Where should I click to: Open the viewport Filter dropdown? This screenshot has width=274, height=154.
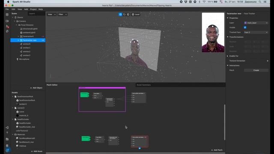click(x=63, y=15)
